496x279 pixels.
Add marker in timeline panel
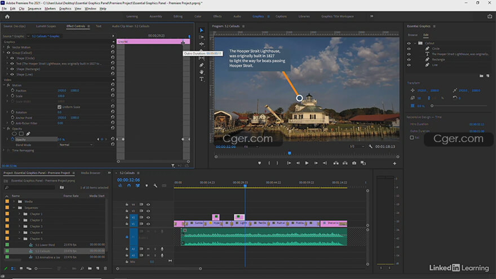(x=147, y=185)
